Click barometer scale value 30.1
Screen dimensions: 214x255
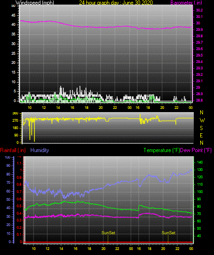click(199, 17)
